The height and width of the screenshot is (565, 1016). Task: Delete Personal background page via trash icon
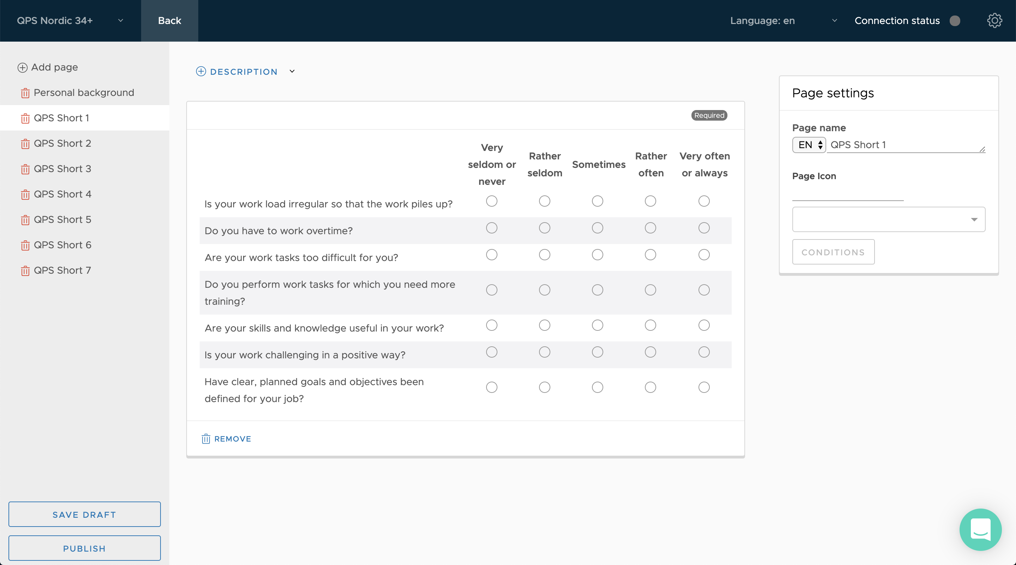(x=25, y=93)
